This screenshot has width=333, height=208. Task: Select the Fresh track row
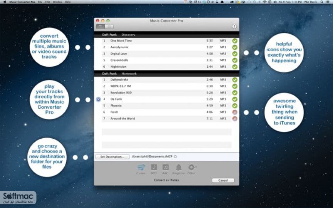(x=166, y=112)
